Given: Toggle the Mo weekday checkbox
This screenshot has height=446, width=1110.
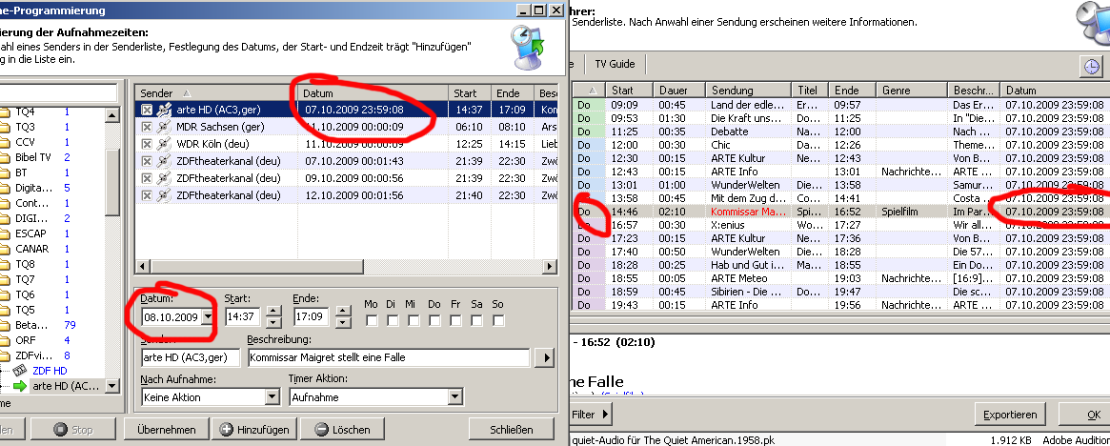Looking at the screenshot, I should click(372, 319).
